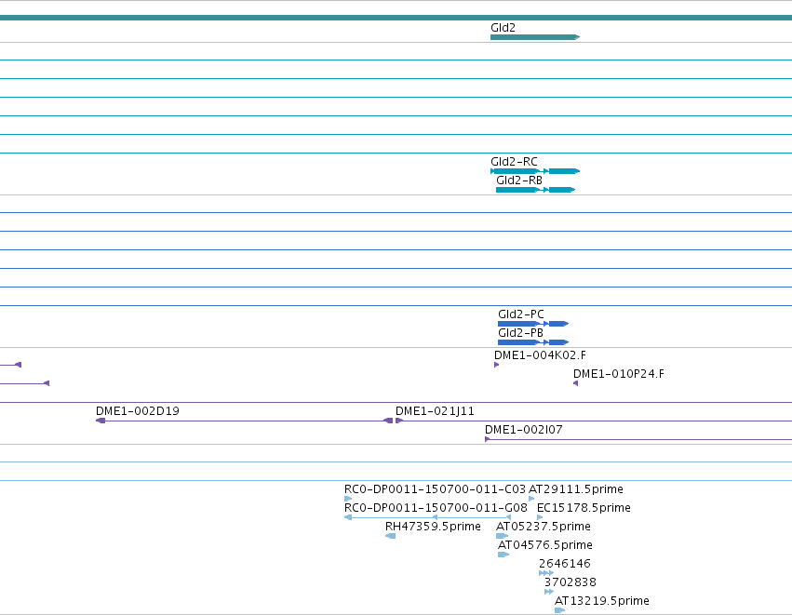Select the Gld2-PC coding sequence glyph
Viewport: 792px width, 615px height.
(533, 324)
